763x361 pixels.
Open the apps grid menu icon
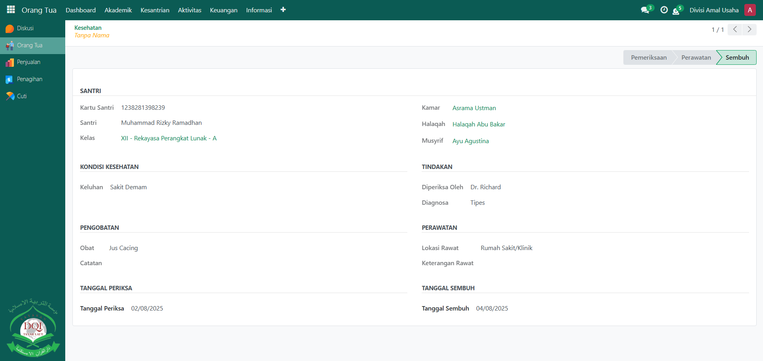point(11,10)
